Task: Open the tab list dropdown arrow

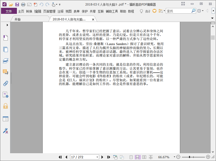Action: point(212,18)
